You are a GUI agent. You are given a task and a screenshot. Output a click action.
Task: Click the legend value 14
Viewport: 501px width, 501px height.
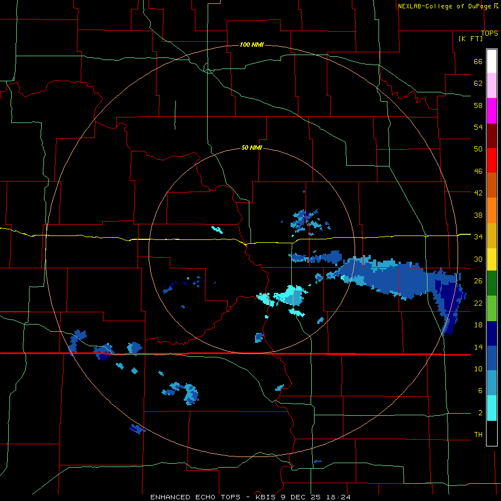pos(478,347)
